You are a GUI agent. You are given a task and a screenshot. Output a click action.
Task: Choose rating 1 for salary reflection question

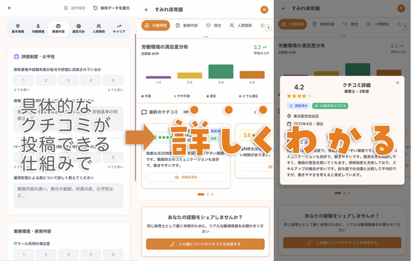tap(23, 80)
